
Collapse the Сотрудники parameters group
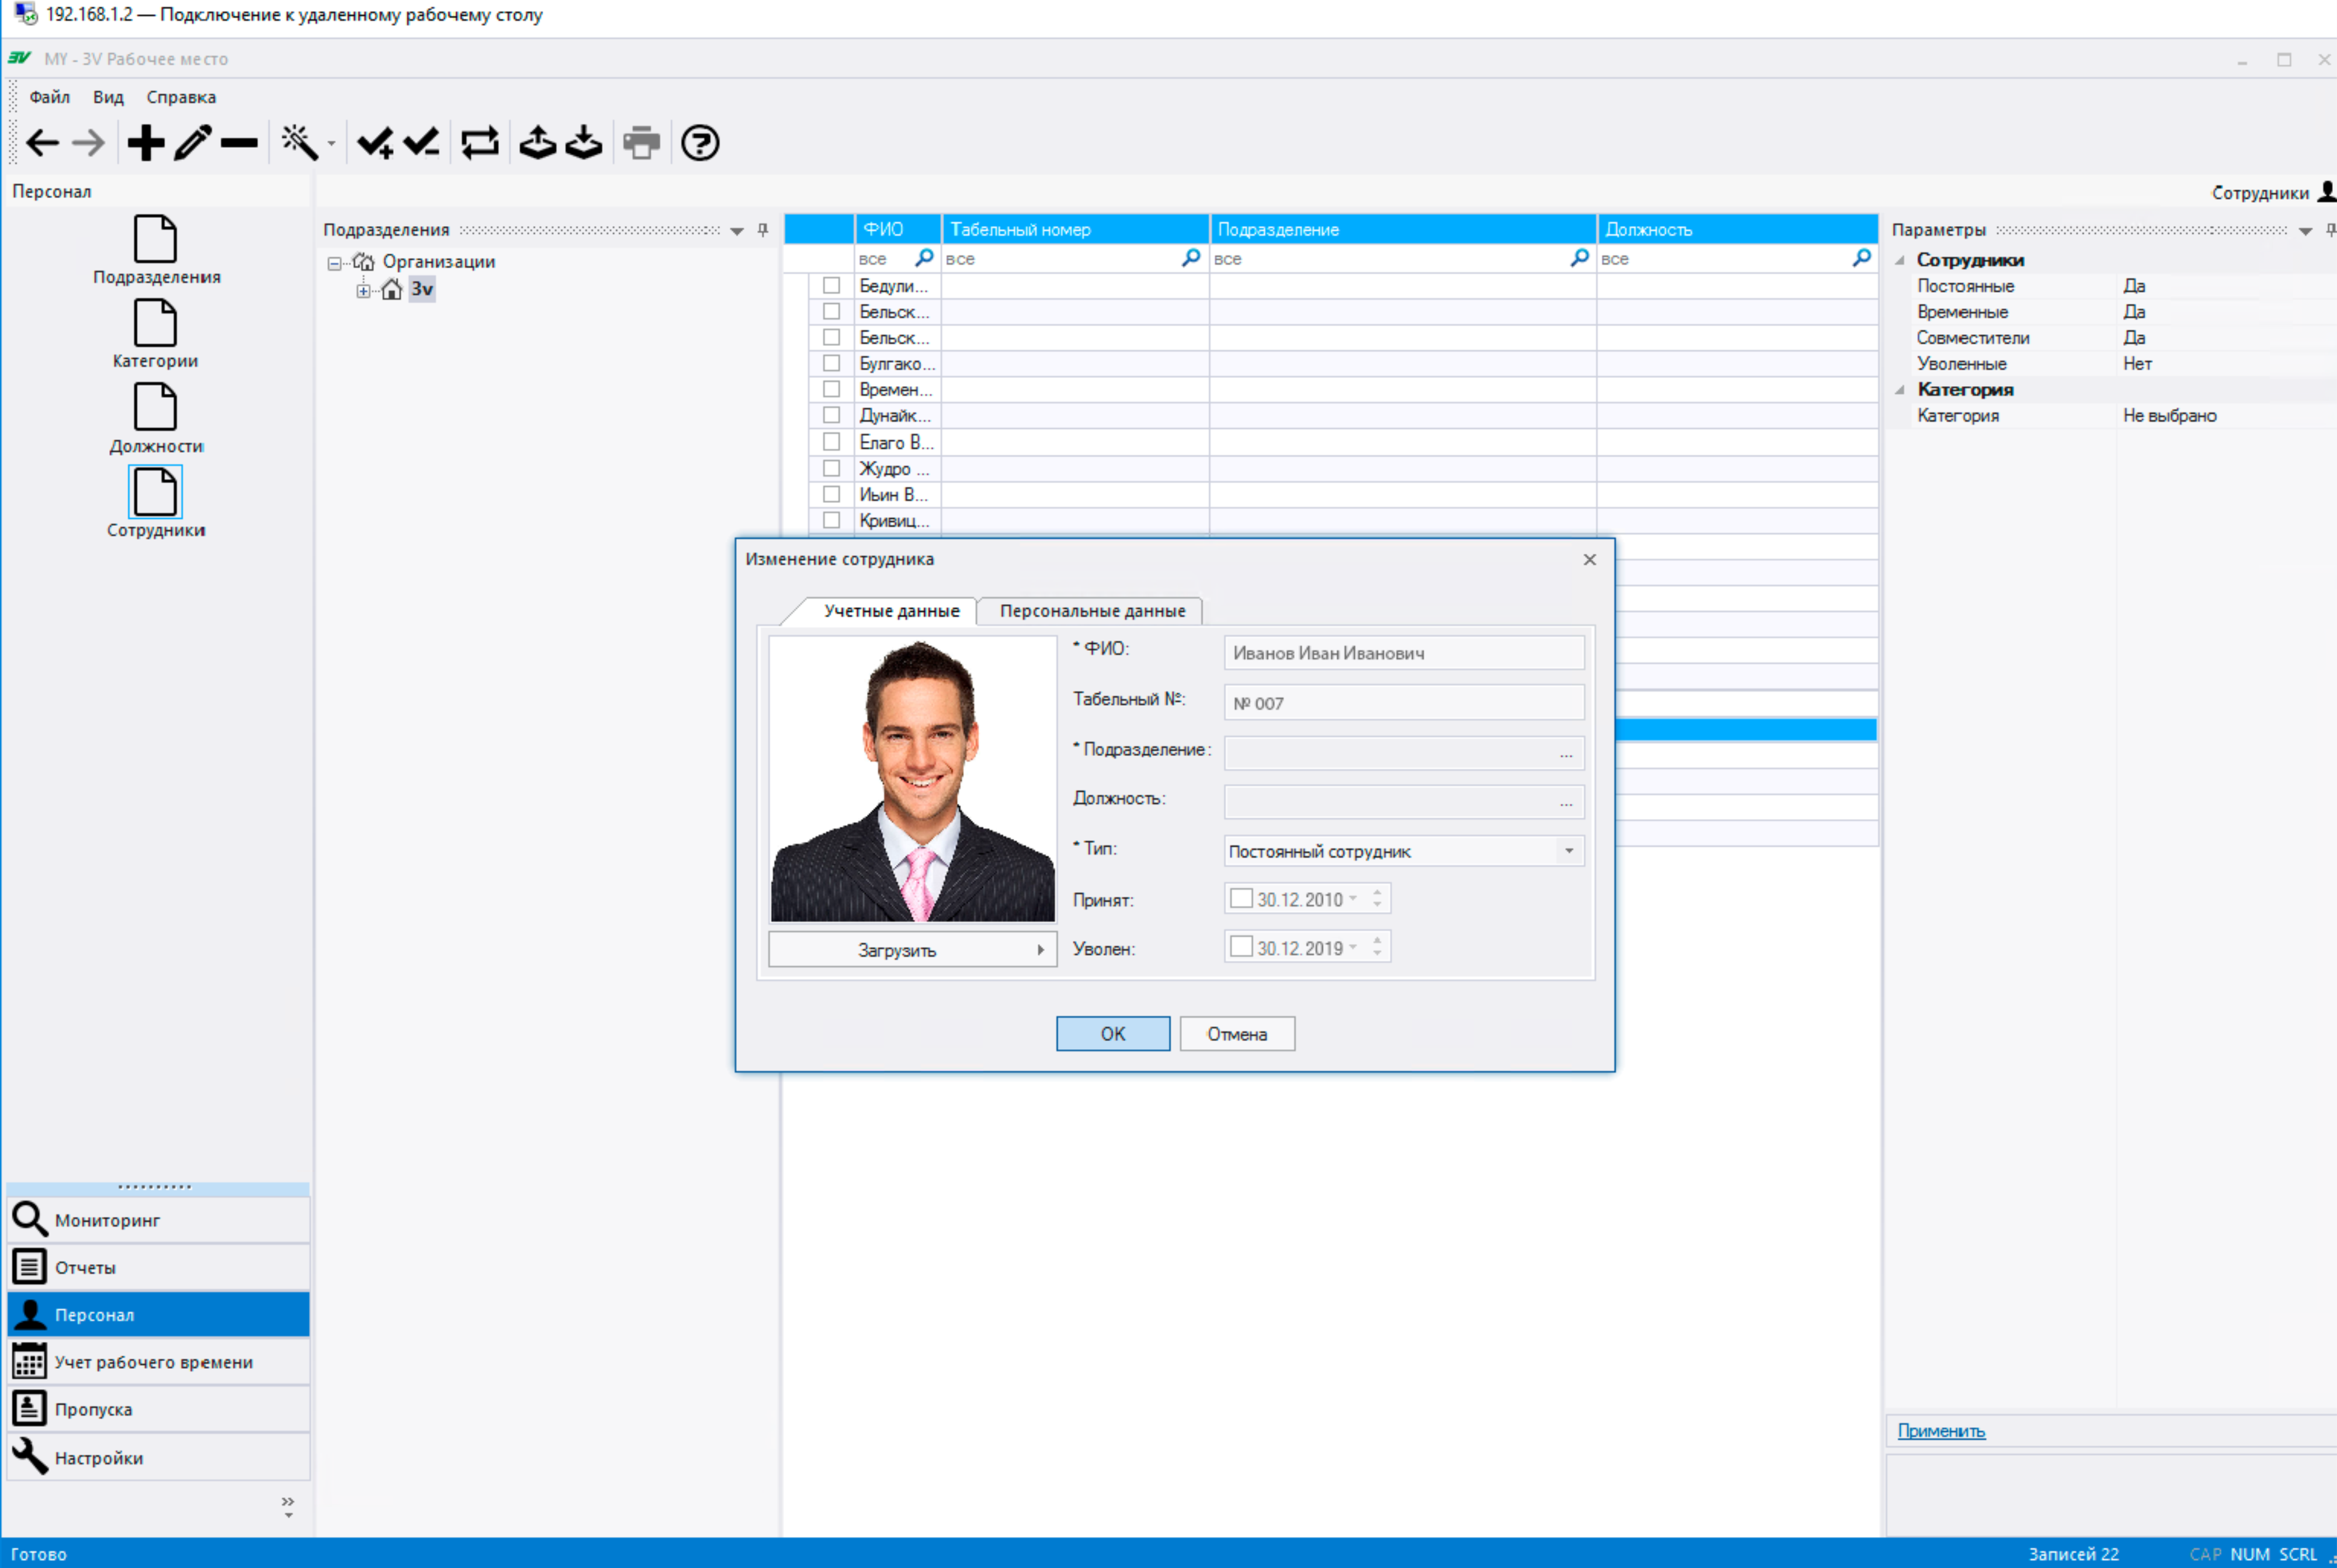point(1900,260)
